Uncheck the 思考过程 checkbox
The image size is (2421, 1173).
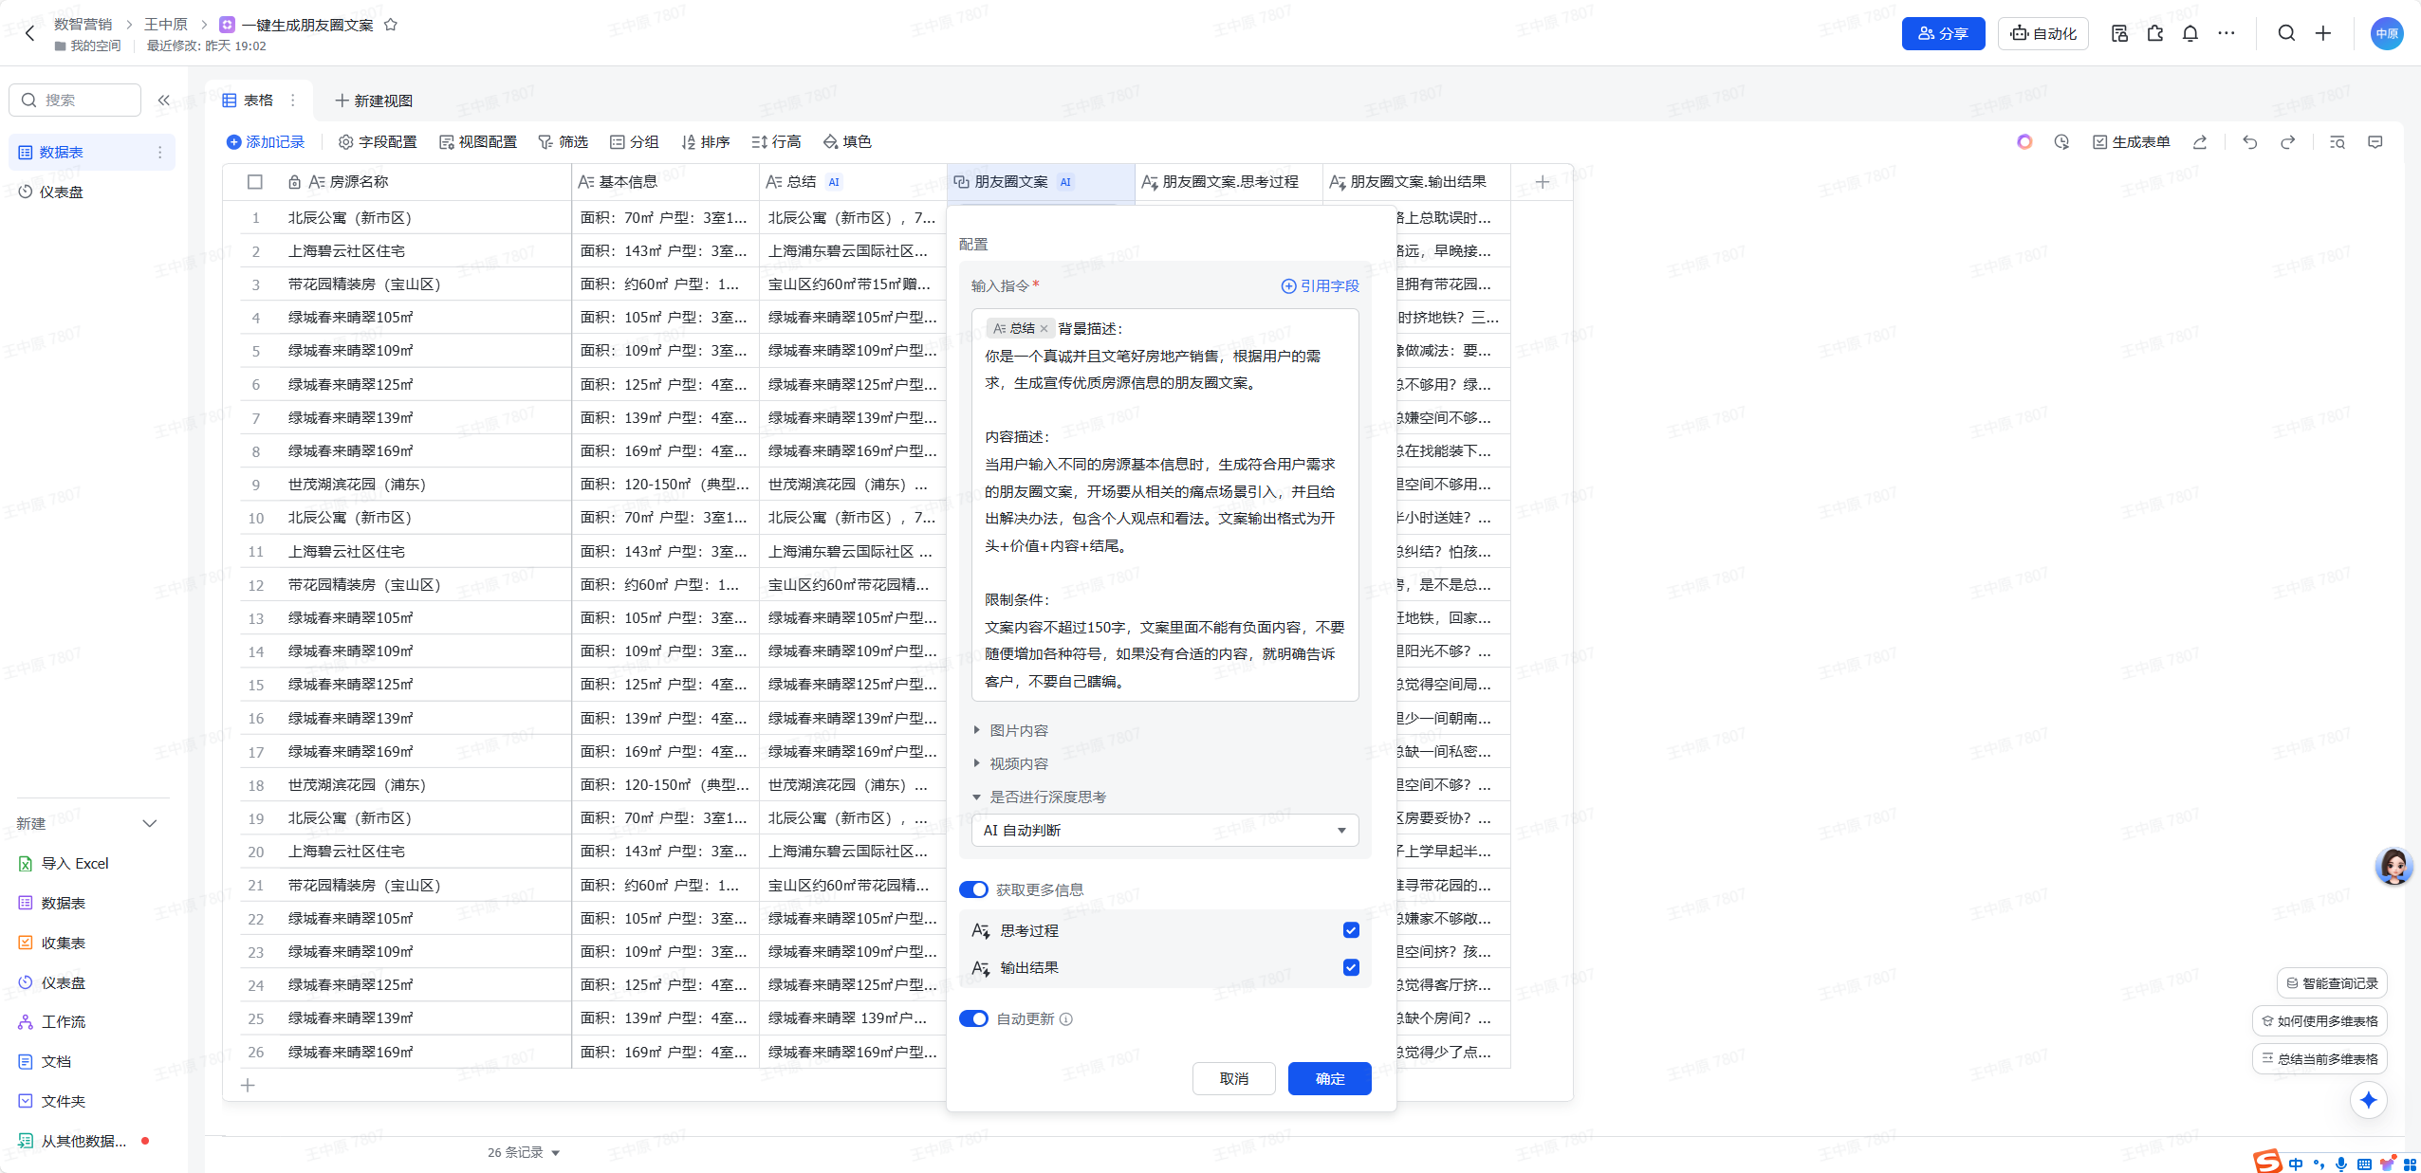pos(1350,930)
